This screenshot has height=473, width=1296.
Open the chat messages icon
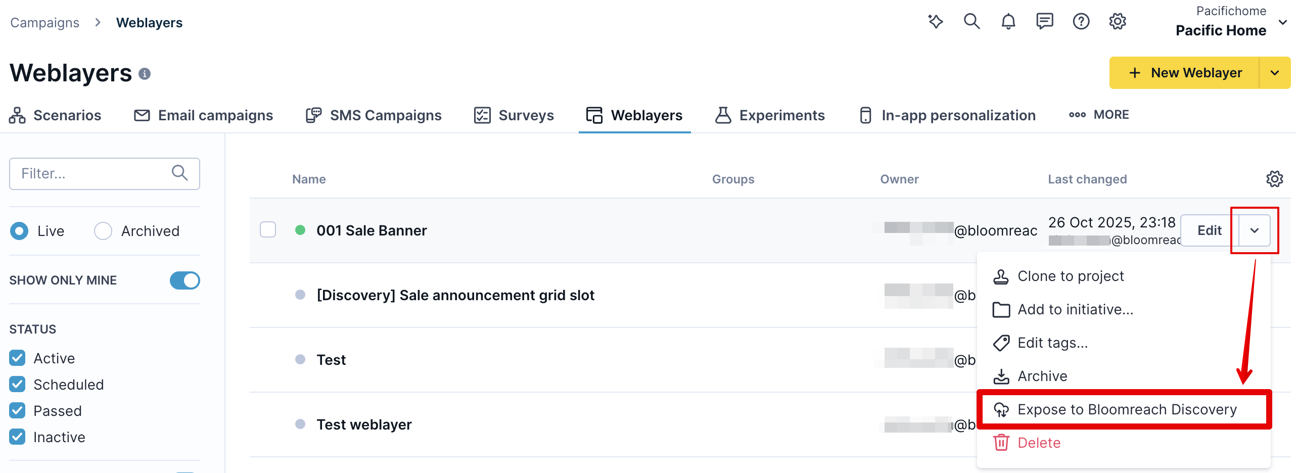1044,22
